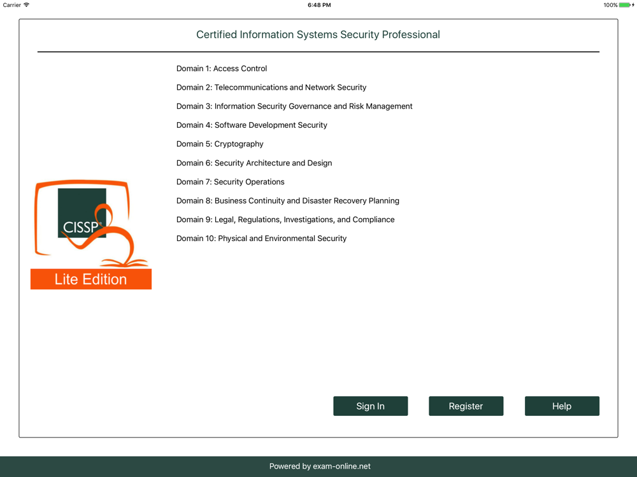The height and width of the screenshot is (477, 637).
Task: Choose Domain 4: Software Development Security
Action: 252,125
